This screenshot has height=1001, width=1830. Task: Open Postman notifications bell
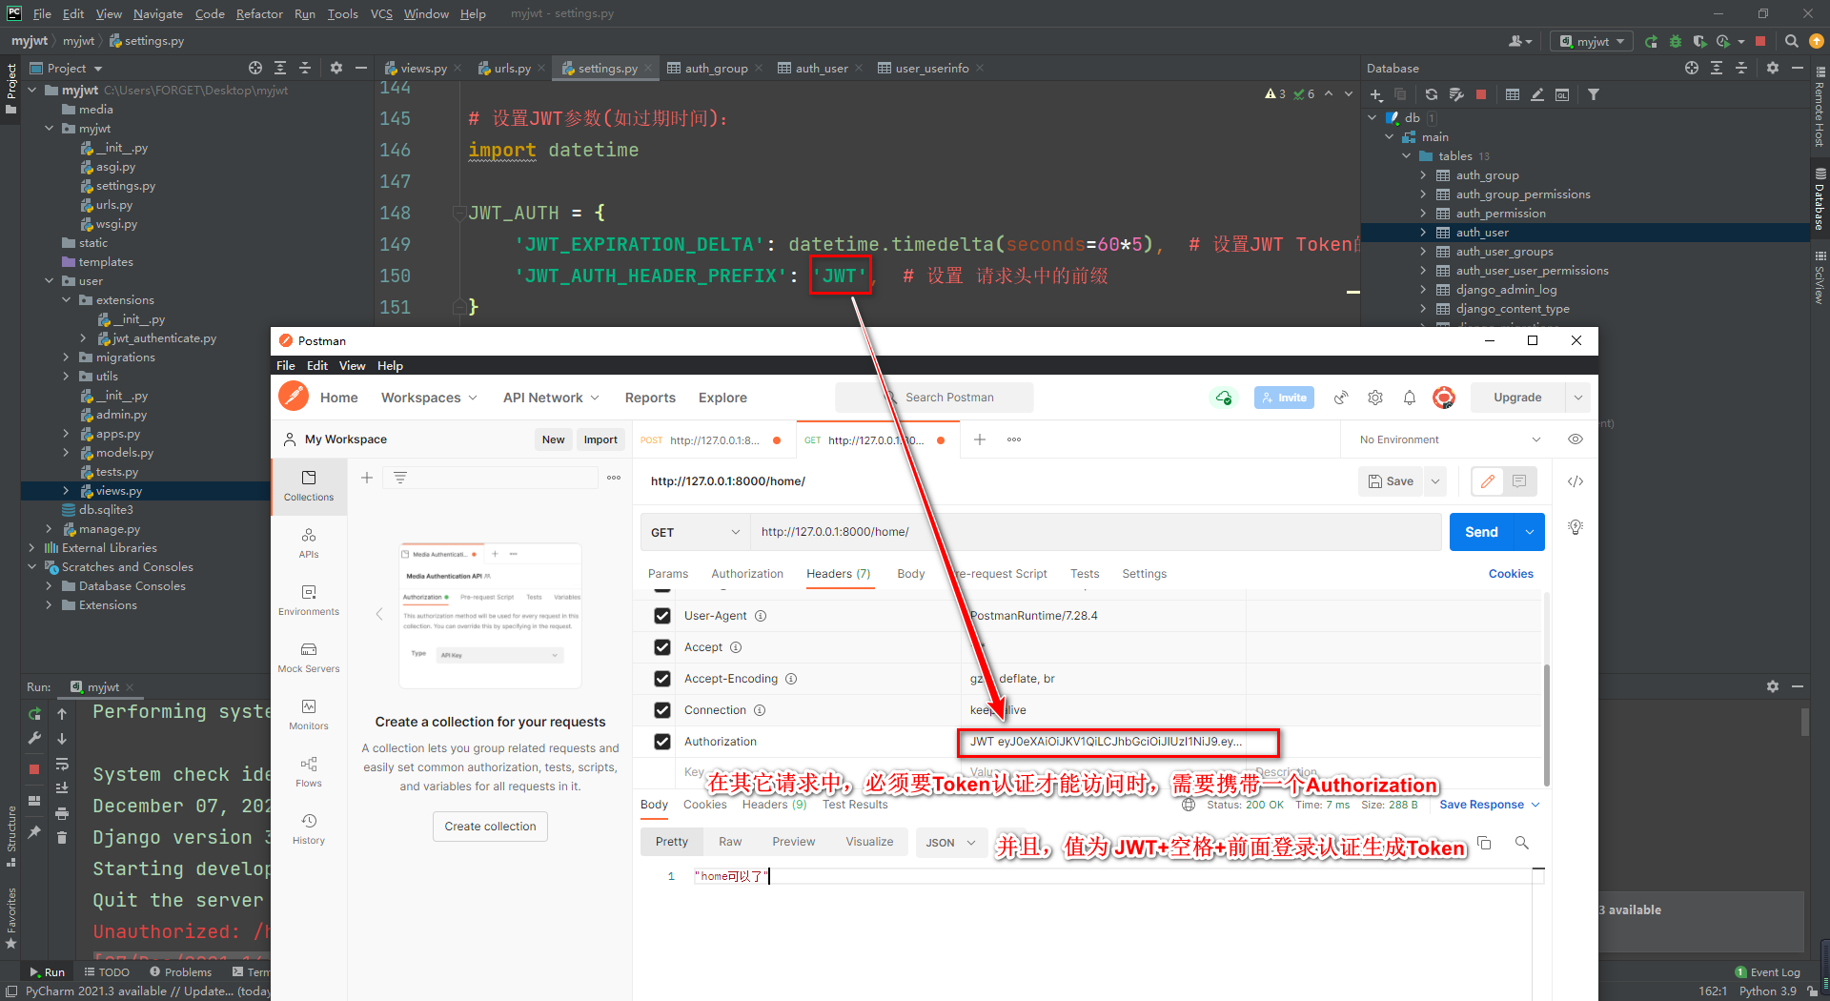tap(1410, 398)
